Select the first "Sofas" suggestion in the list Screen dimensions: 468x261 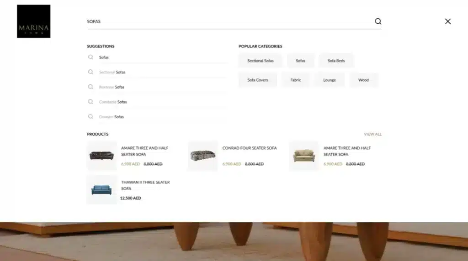click(x=104, y=57)
